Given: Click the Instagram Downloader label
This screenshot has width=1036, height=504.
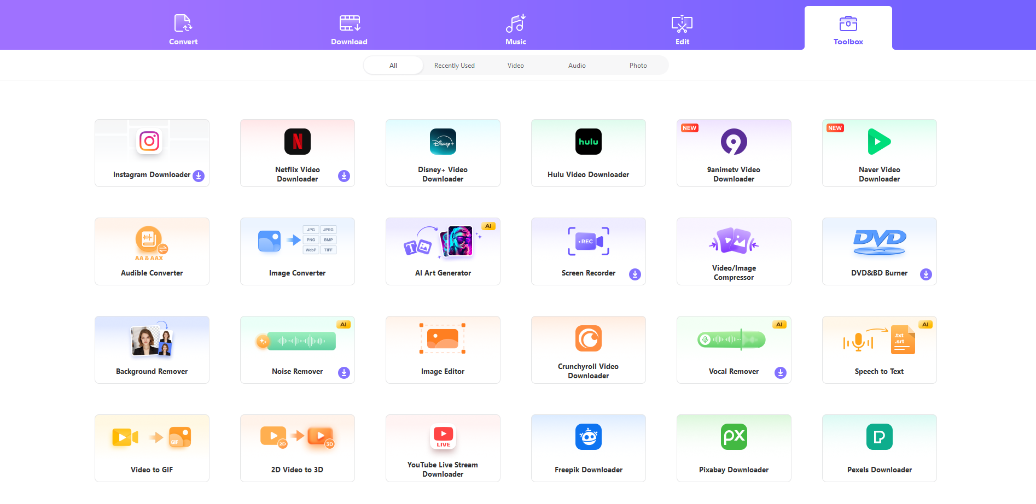Looking at the screenshot, I should (x=152, y=175).
